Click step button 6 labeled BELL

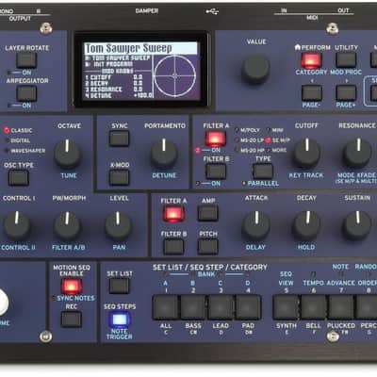point(314,307)
